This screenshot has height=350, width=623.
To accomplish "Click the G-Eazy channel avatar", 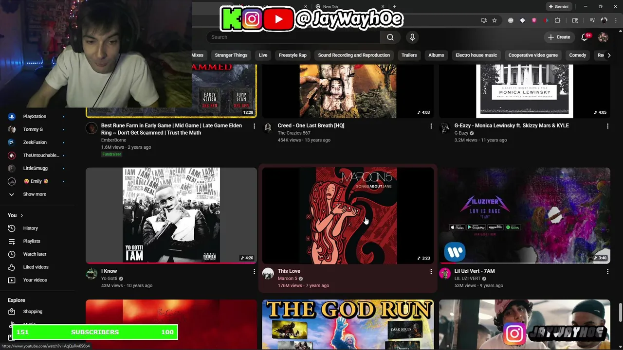I will click(x=445, y=128).
